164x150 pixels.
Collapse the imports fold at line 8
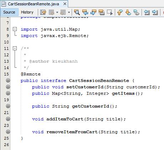tap(15, 29)
